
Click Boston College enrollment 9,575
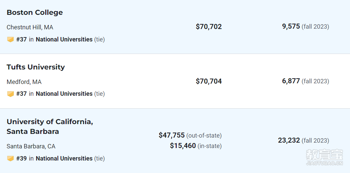291,26
